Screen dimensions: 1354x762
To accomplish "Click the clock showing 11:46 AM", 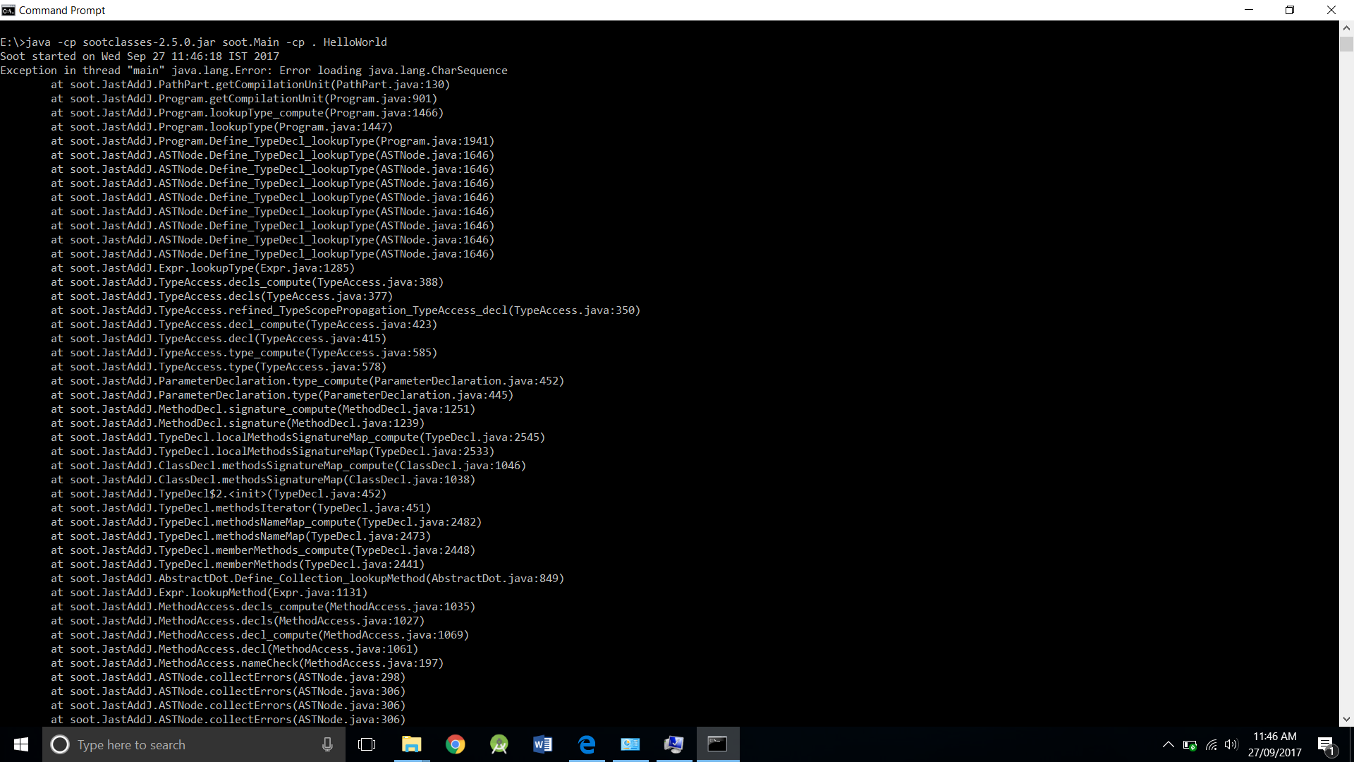I will click(1274, 744).
